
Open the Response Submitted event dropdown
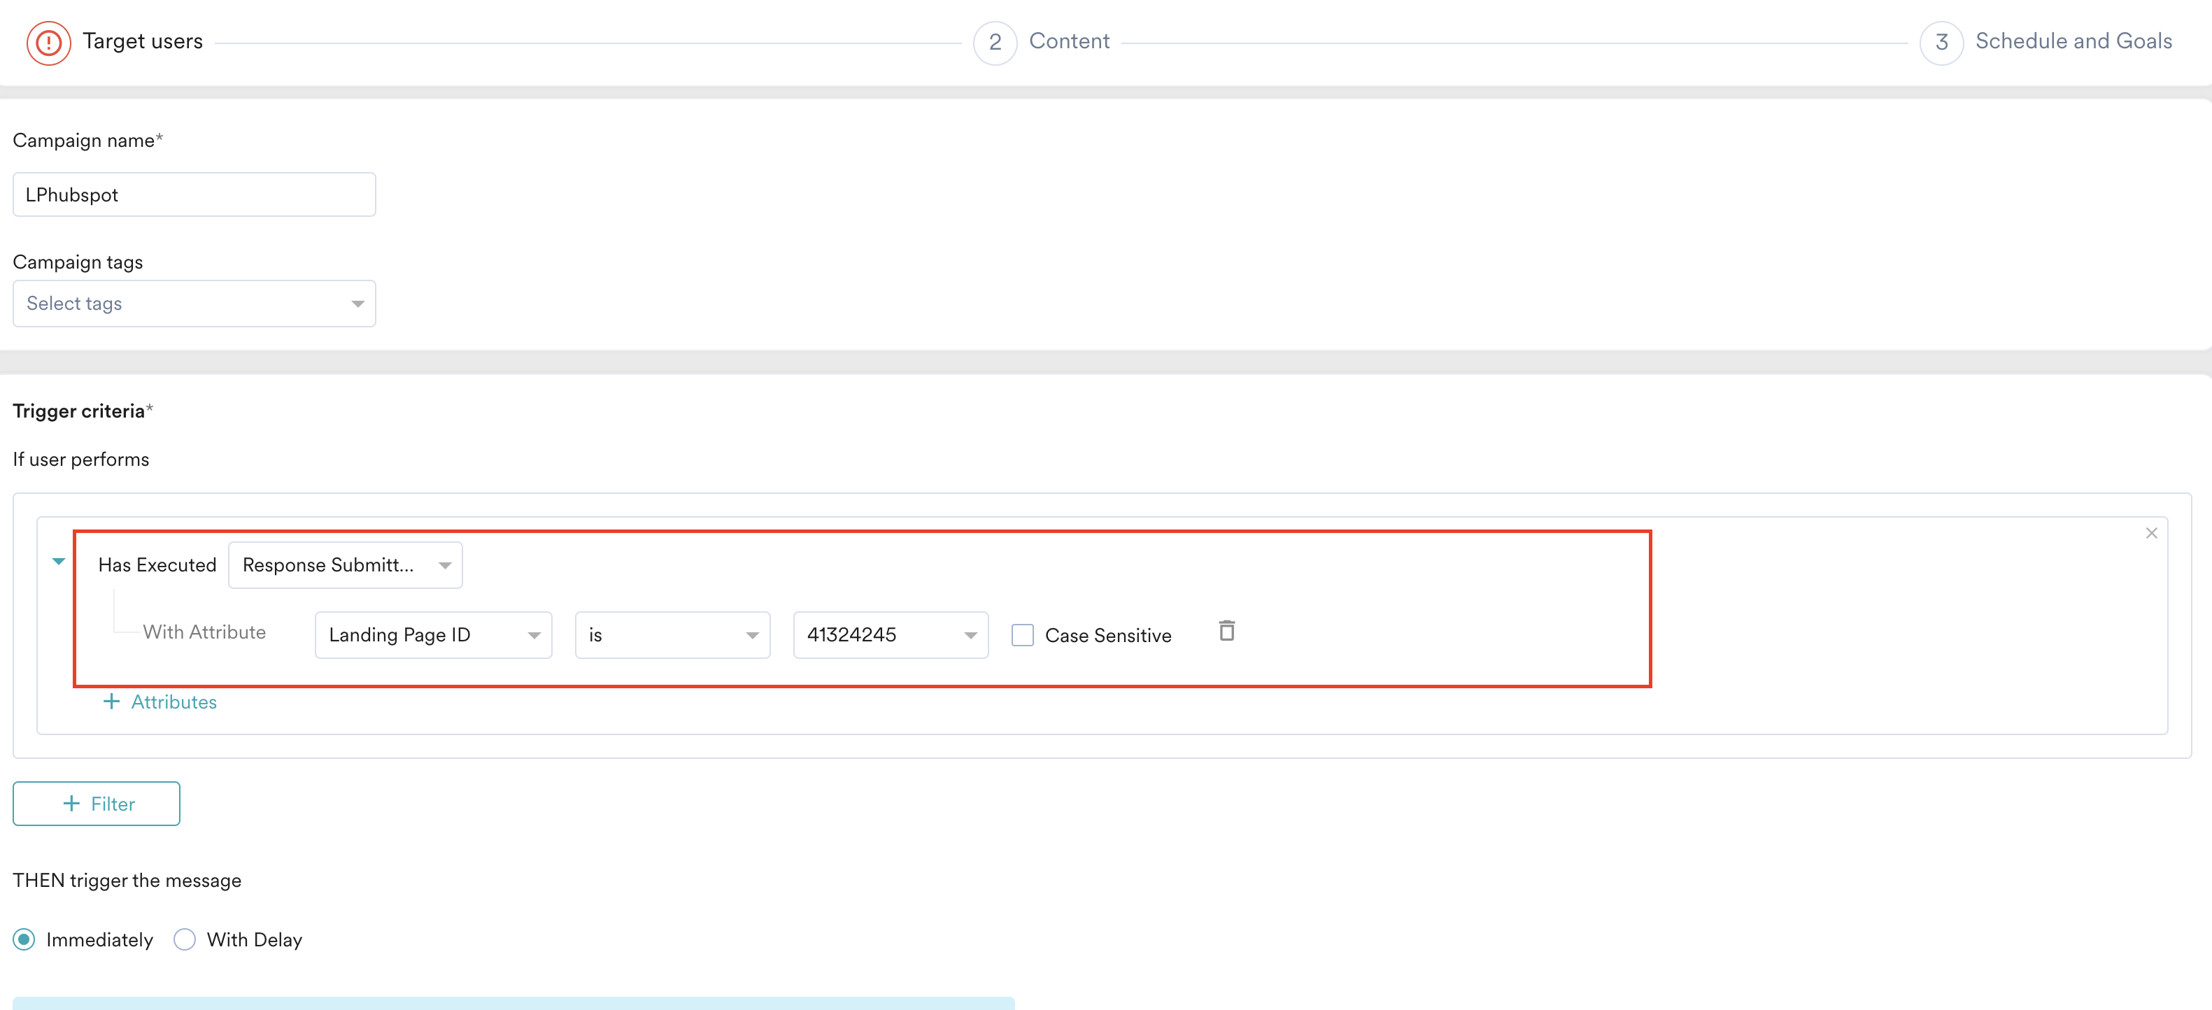tap(345, 565)
